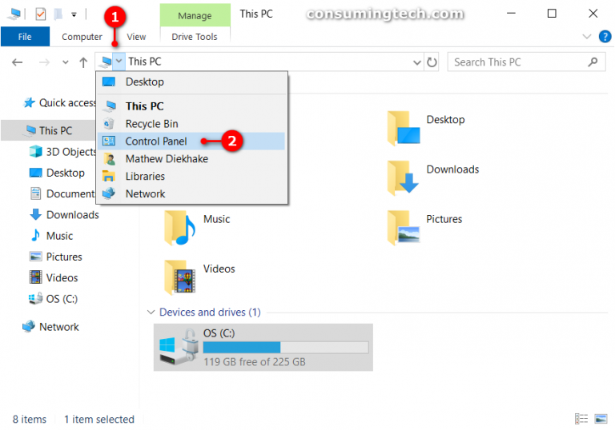The width and height of the screenshot is (615, 430).
Task: Switch to Large icons view layout
Action: point(601,419)
